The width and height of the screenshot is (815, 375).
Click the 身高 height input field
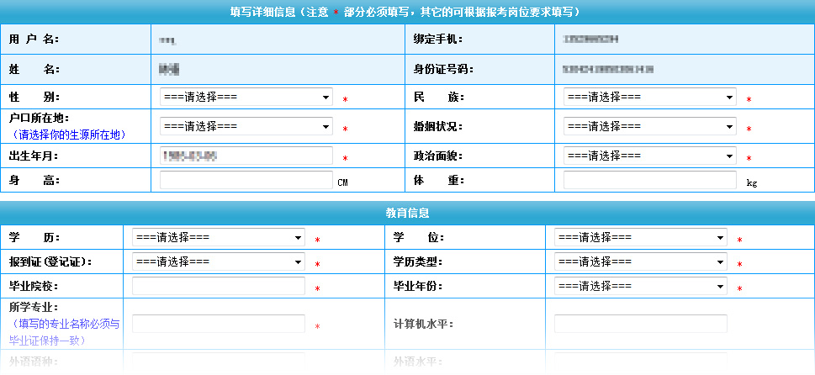point(246,180)
